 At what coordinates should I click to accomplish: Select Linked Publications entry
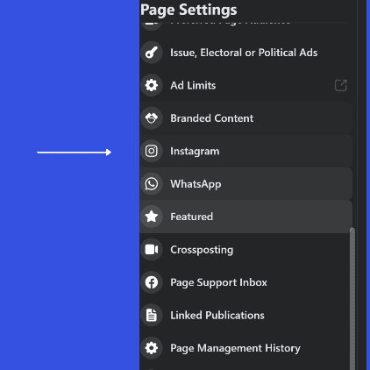pos(245,315)
